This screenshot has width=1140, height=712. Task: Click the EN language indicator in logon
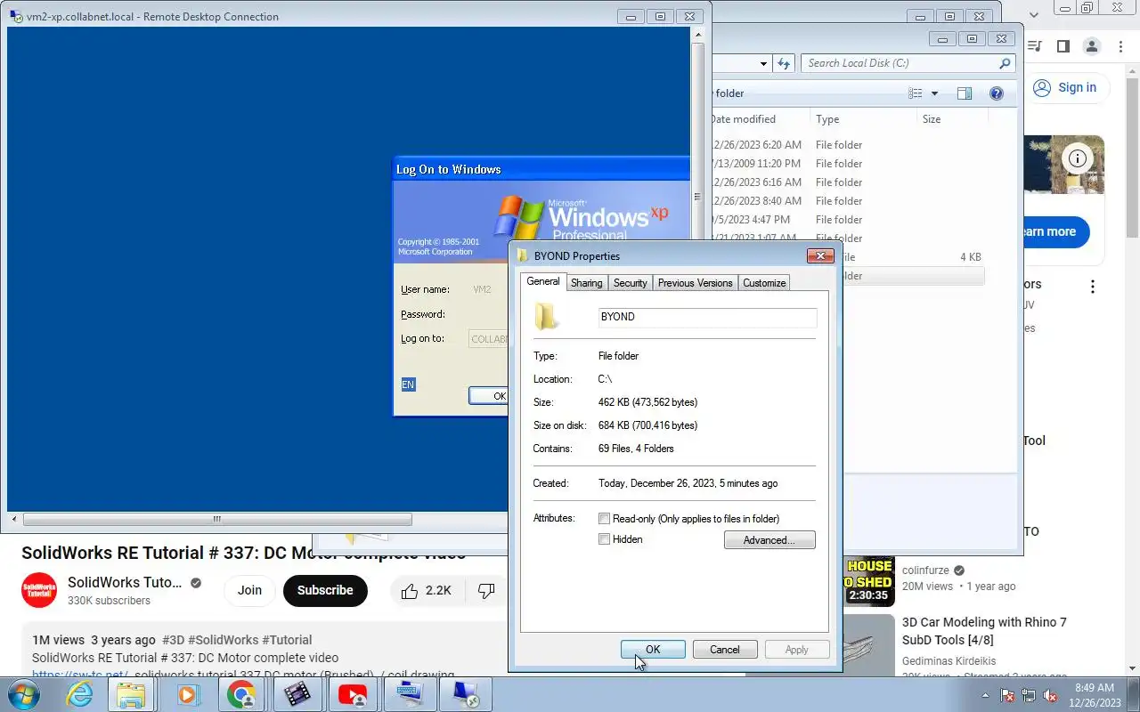coord(408,384)
